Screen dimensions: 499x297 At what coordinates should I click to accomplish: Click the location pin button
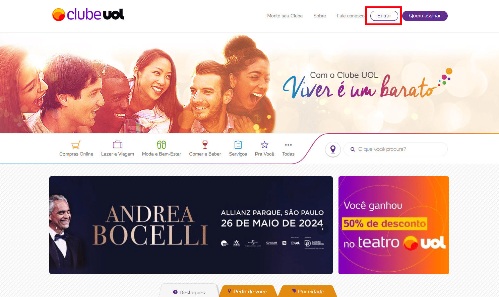[x=333, y=149]
